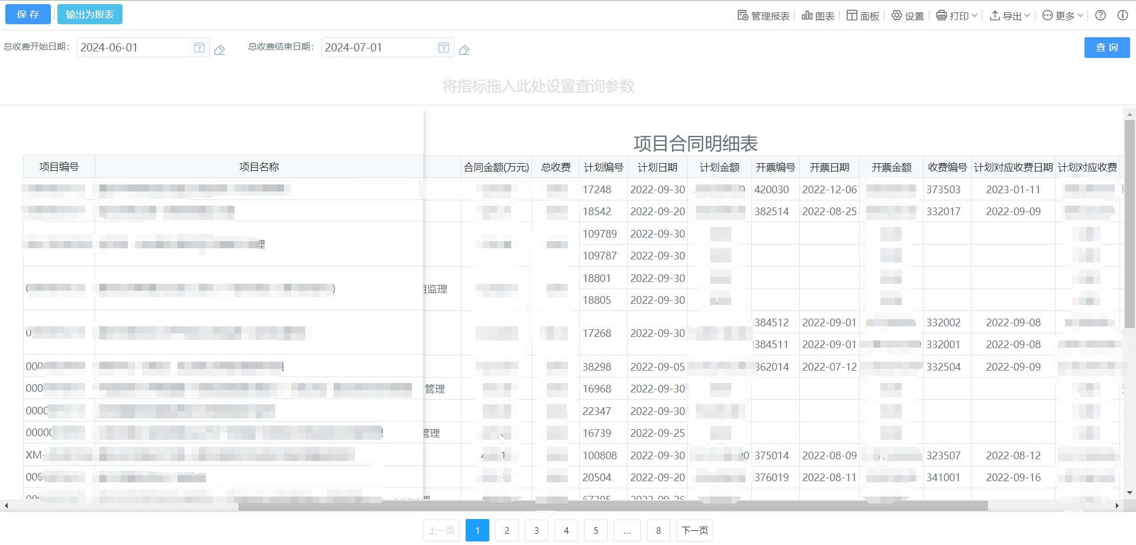Clear the 总收费结束日期 with eraser icon
Viewport: 1136px width, 545px height.
pos(464,50)
